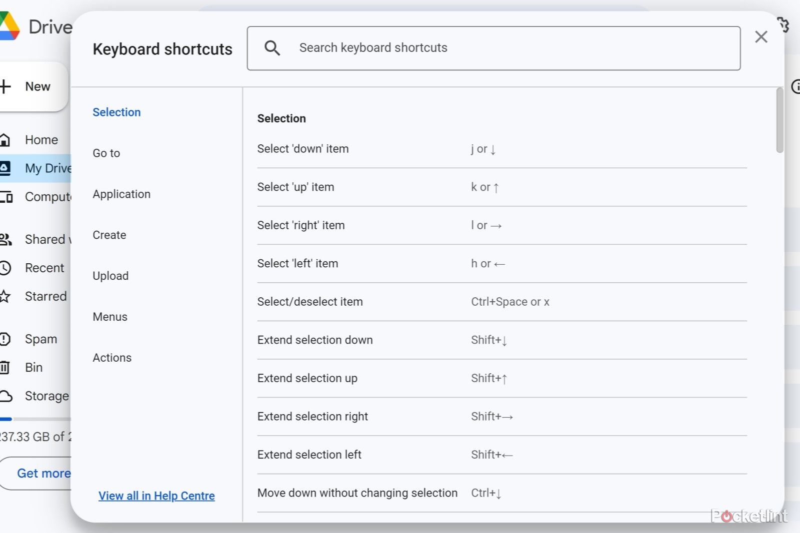Click the "Shift+→" shortcut text
Viewport: 800px width, 533px height.
coord(492,417)
